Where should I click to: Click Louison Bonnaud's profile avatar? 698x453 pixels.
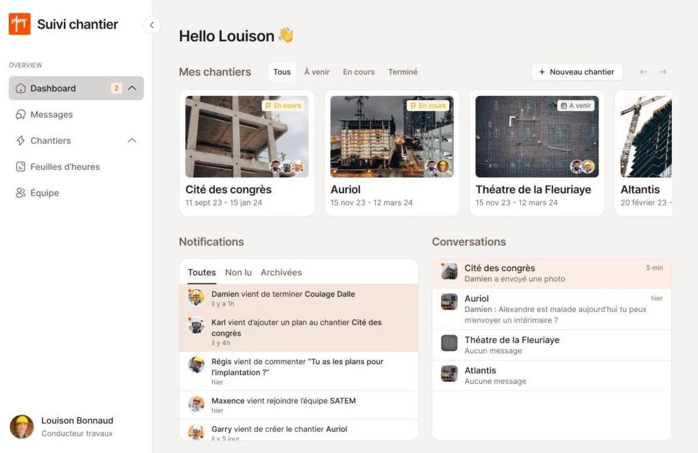(x=22, y=427)
